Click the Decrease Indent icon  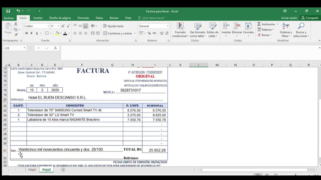click(93, 33)
